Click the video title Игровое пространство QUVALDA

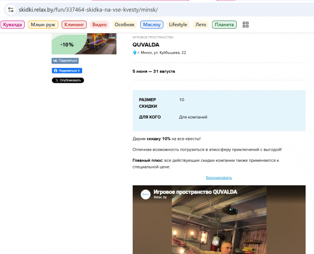pyautogui.click(x=195, y=192)
